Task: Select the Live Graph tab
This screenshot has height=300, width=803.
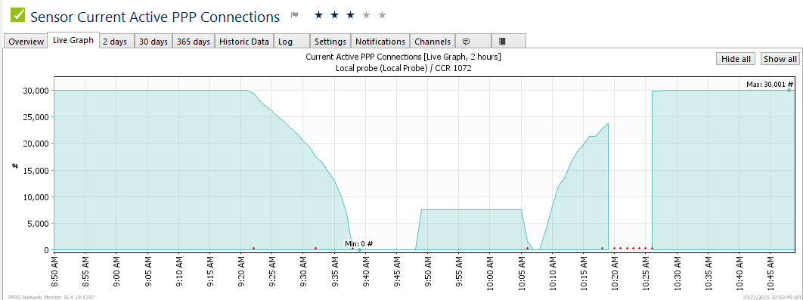Action: coord(73,41)
